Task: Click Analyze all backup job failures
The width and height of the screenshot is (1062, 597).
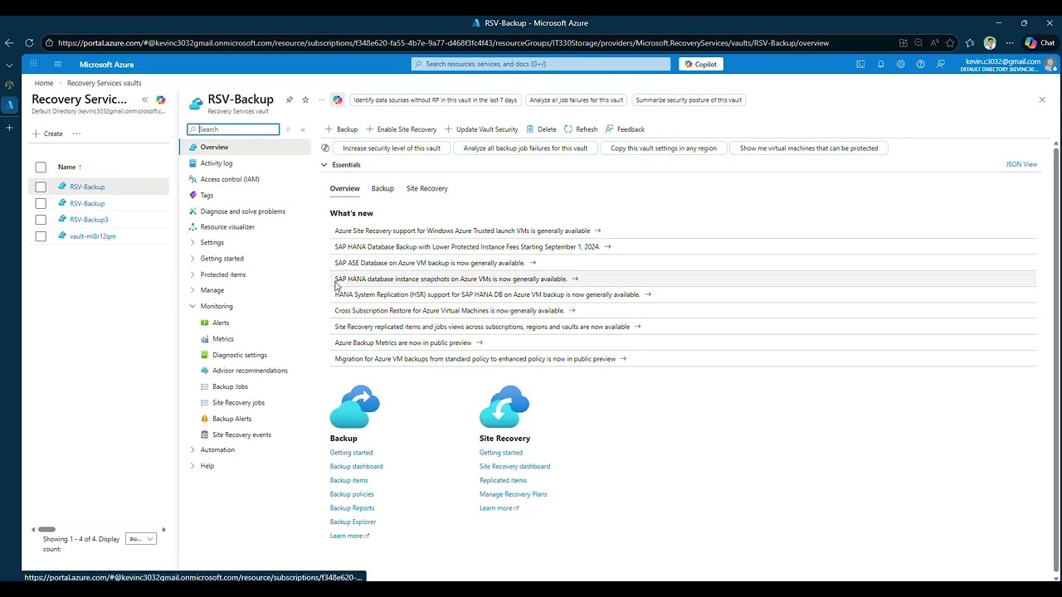Action: [525, 148]
